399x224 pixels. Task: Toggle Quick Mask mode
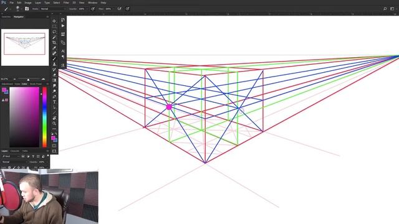[54, 146]
